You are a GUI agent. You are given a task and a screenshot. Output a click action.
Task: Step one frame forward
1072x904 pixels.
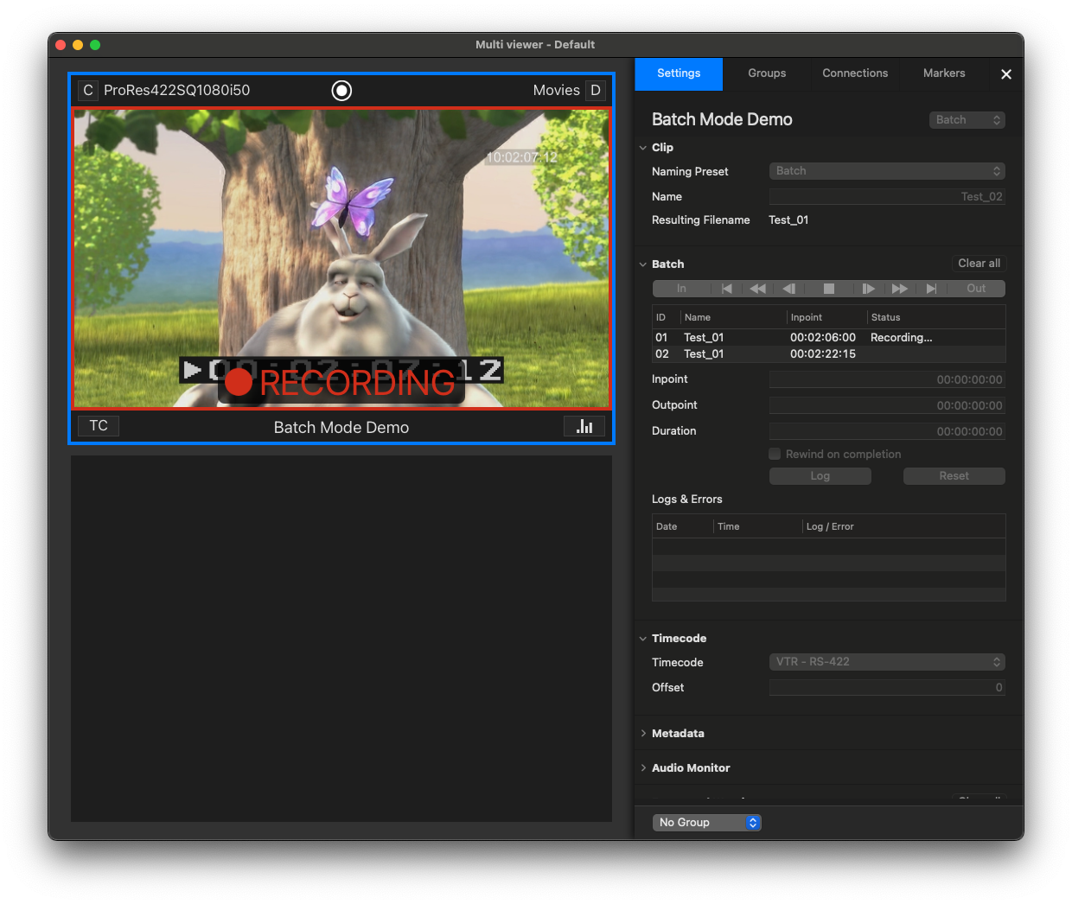tap(869, 289)
